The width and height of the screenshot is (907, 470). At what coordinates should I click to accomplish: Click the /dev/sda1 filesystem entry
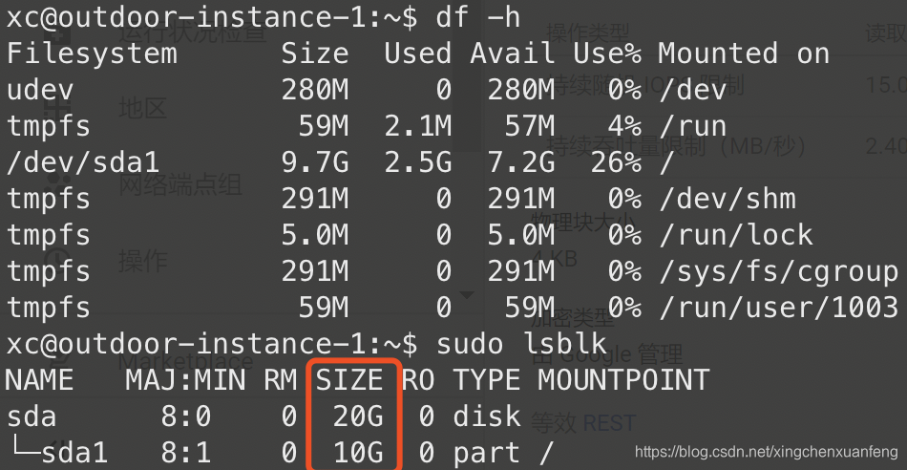(59, 162)
